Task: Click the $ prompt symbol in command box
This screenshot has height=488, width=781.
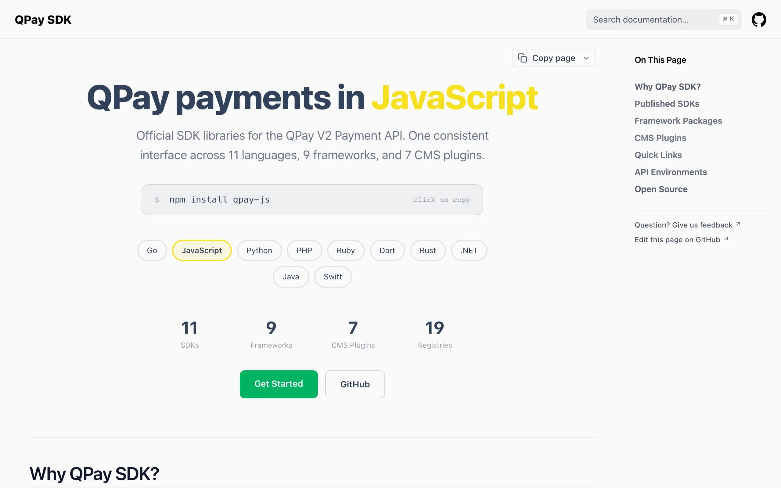Action: pyautogui.click(x=157, y=200)
